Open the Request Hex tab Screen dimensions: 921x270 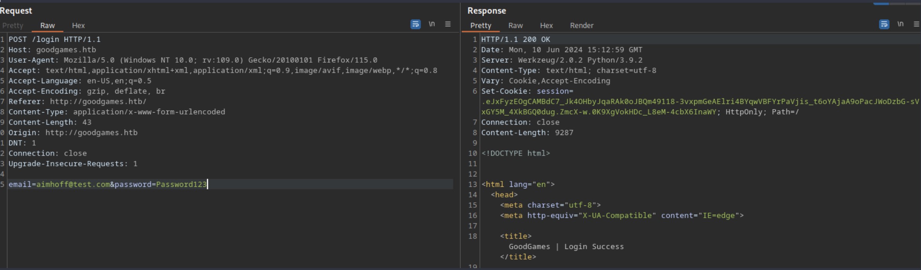[x=78, y=26]
